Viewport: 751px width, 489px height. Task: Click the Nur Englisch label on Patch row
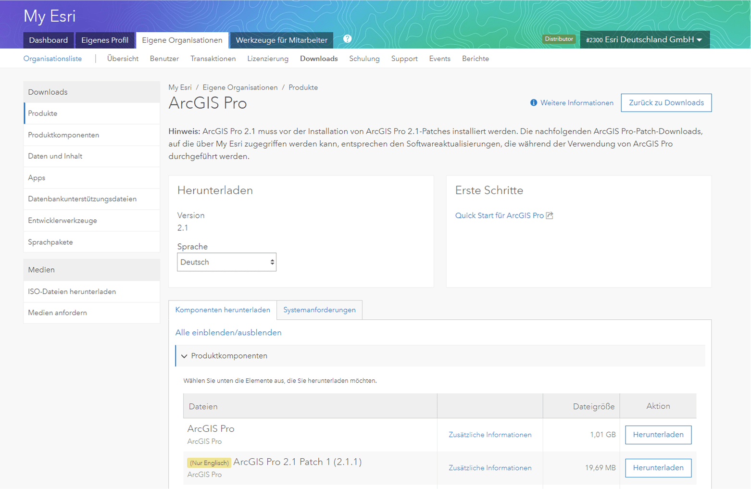pyautogui.click(x=209, y=463)
